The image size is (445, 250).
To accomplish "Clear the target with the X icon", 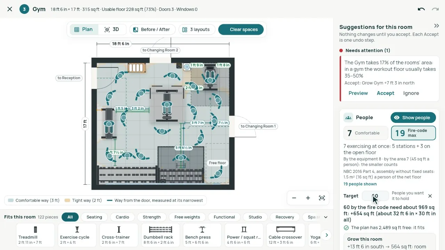I will tap(430, 196).
